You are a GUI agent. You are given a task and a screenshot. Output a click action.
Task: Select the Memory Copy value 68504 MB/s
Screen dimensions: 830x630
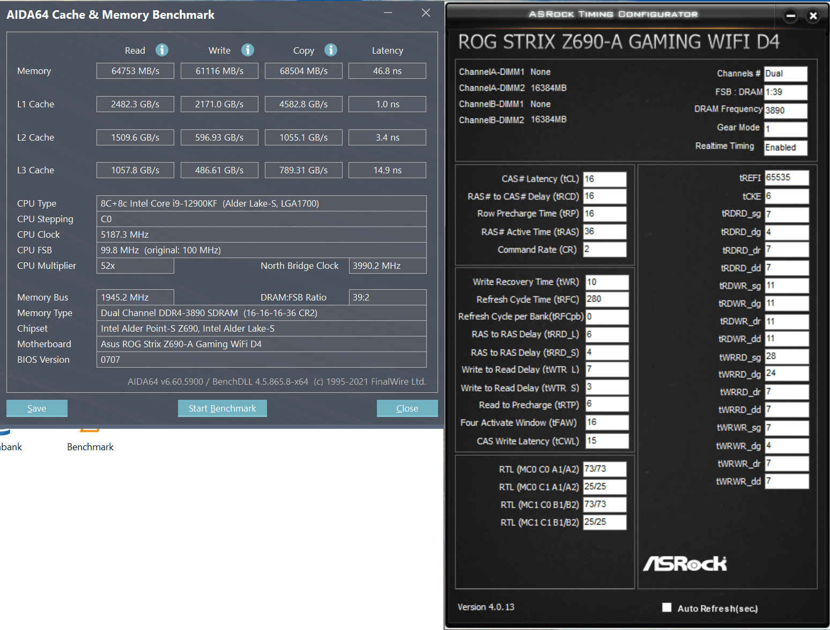coord(303,71)
